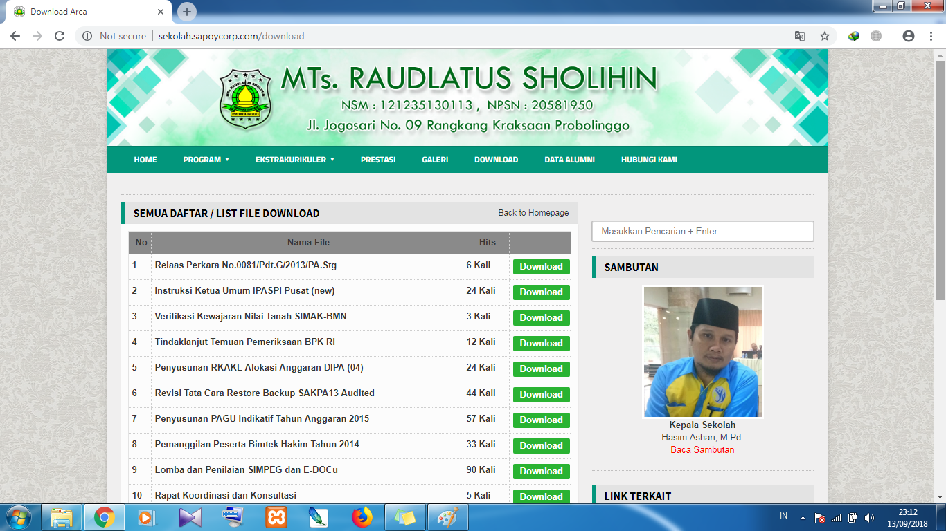Click the Nama File column header
This screenshot has height=531, width=946.
[308, 242]
